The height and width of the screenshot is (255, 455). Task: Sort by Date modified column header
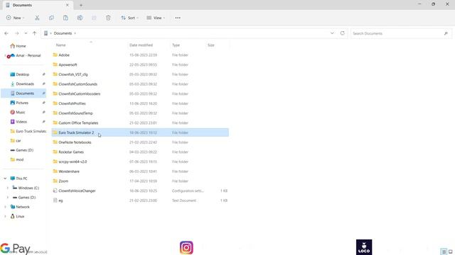(x=141, y=45)
